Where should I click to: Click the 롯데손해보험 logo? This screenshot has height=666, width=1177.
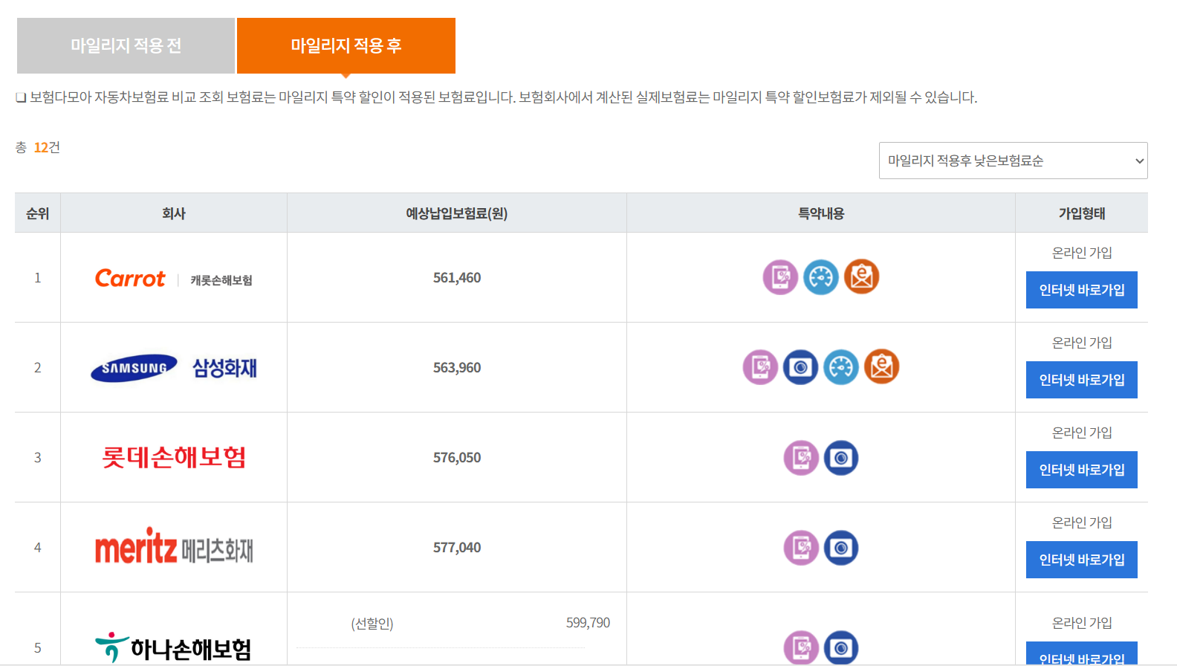click(x=174, y=457)
